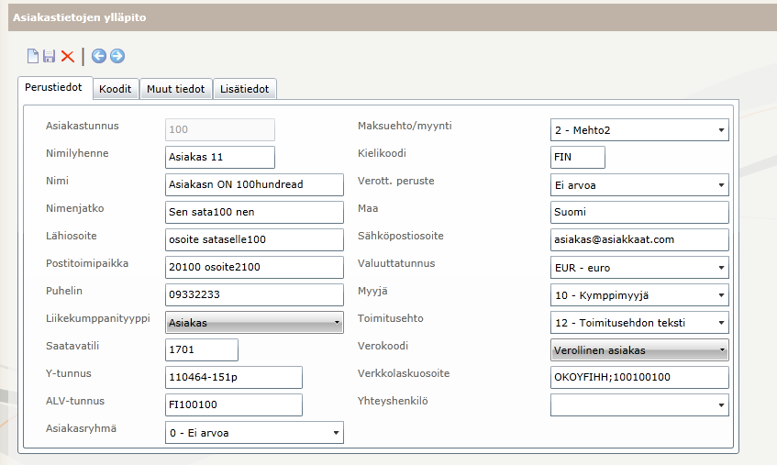
Task: Click the Postitoimipaikka label
Action: [87, 263]
